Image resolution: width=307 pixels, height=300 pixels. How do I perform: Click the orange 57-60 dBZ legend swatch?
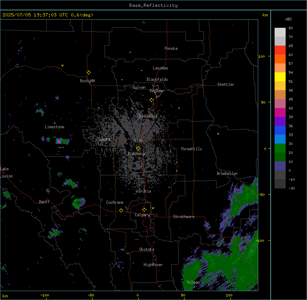[x=280, y=59]
